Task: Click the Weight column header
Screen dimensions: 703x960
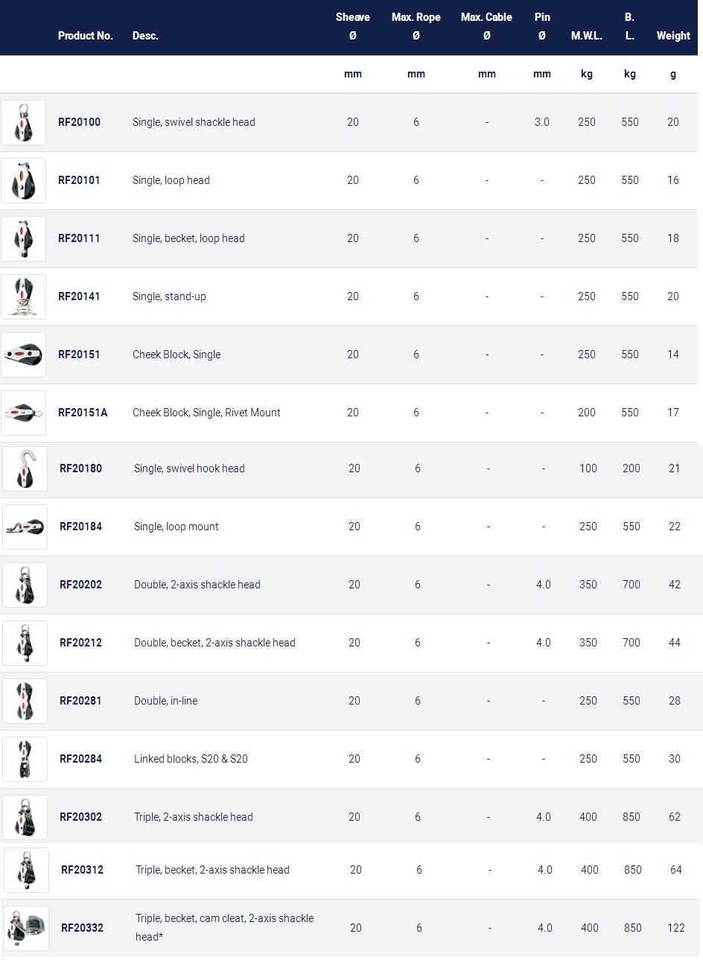Action: (673, 36)
